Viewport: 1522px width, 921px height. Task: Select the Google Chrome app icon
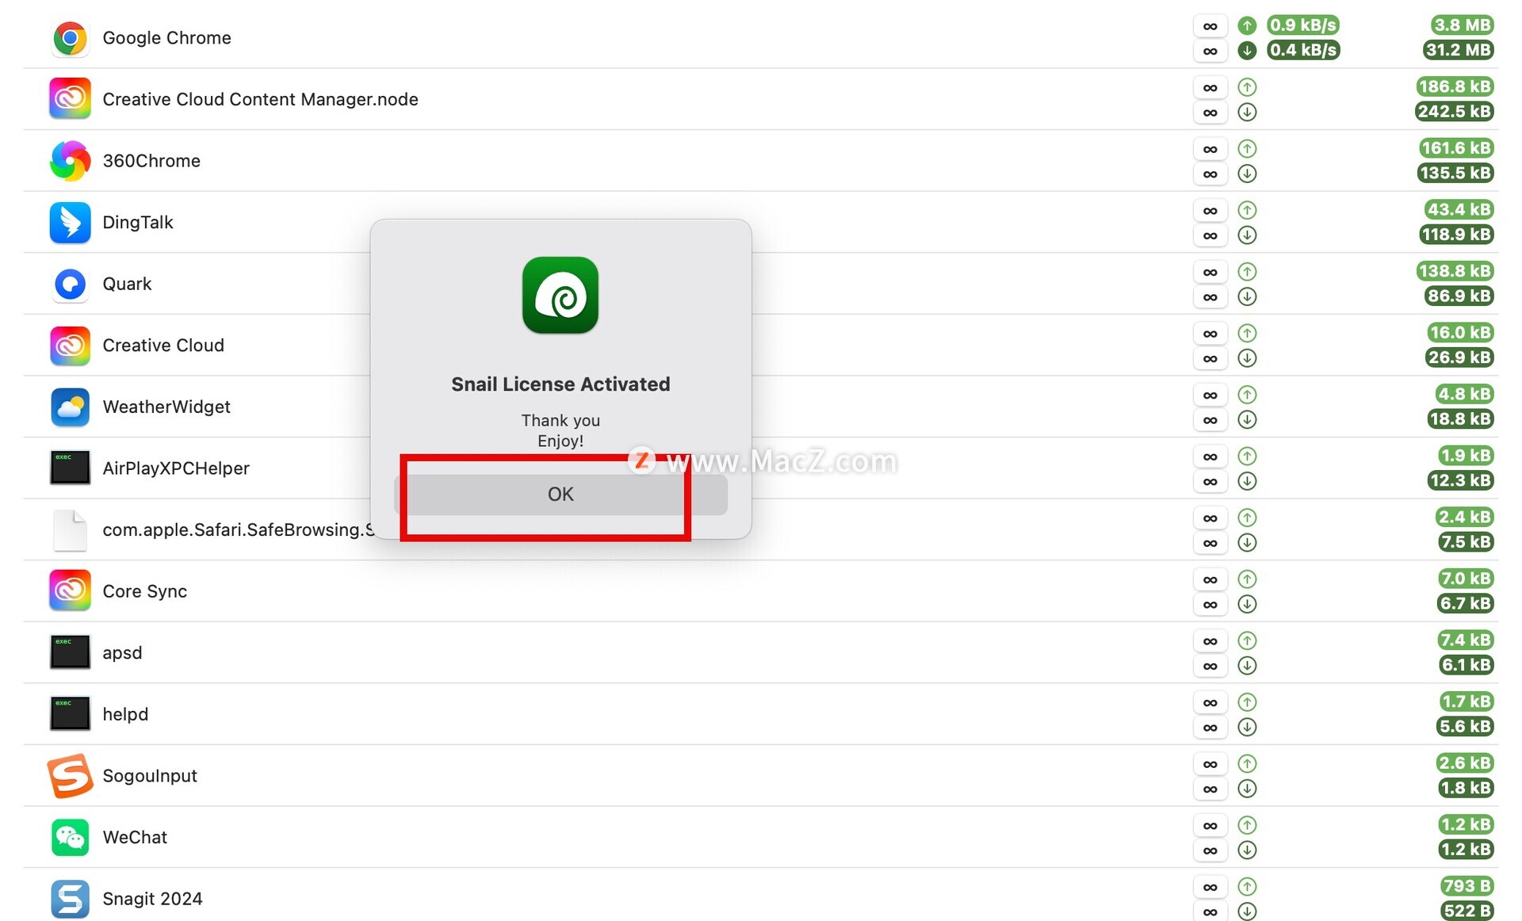70,38
